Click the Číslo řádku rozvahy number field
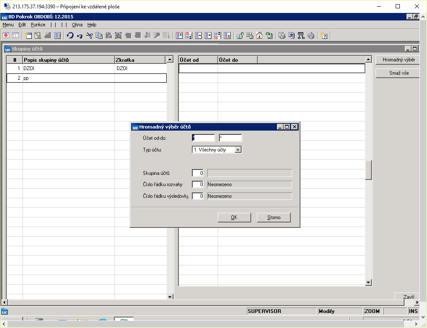Image resolution: width=427 pixels, height=328 pixels. point(198,184)
